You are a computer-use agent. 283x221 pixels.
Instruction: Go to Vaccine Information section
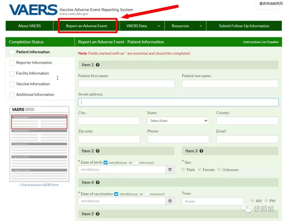click(33, 84)
